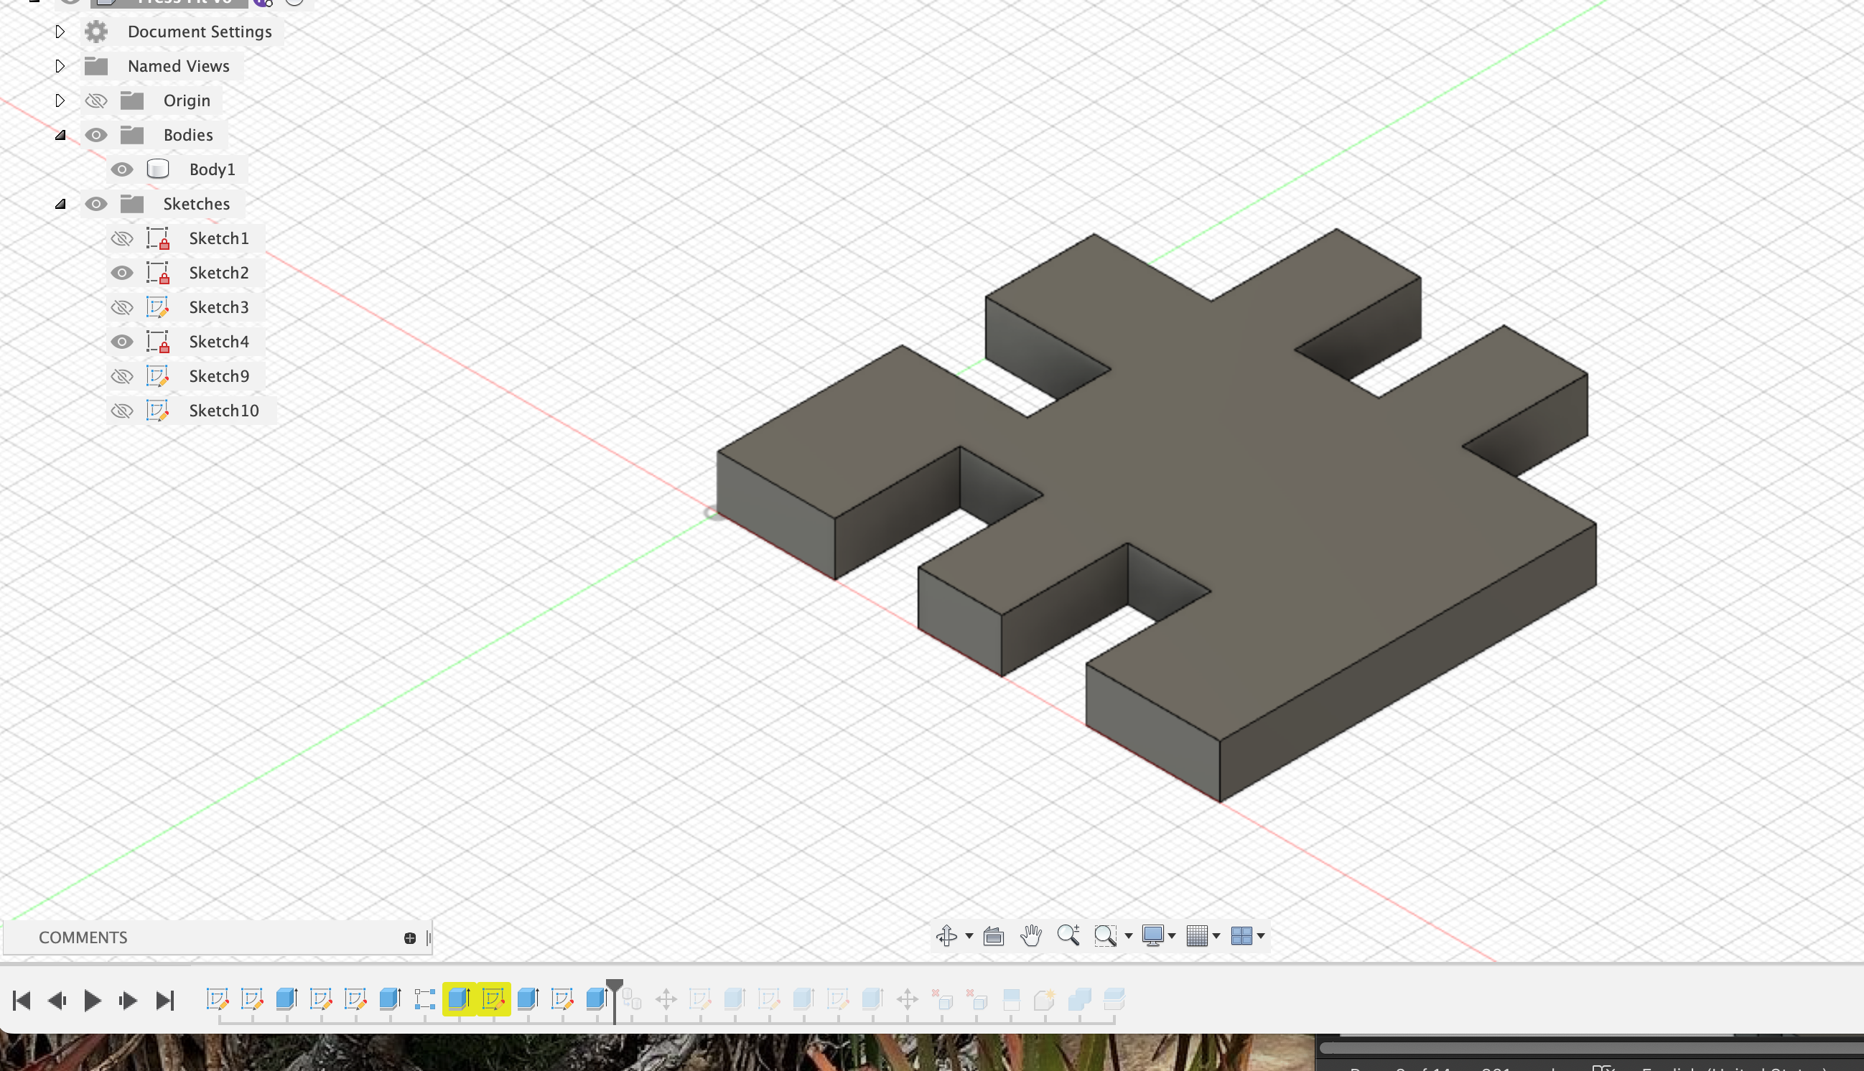Click the Viewports layout icon
Image resolution: width=1864 pixels, height=1071 pixels.
pyautogui.click(x=1241, y=935)
